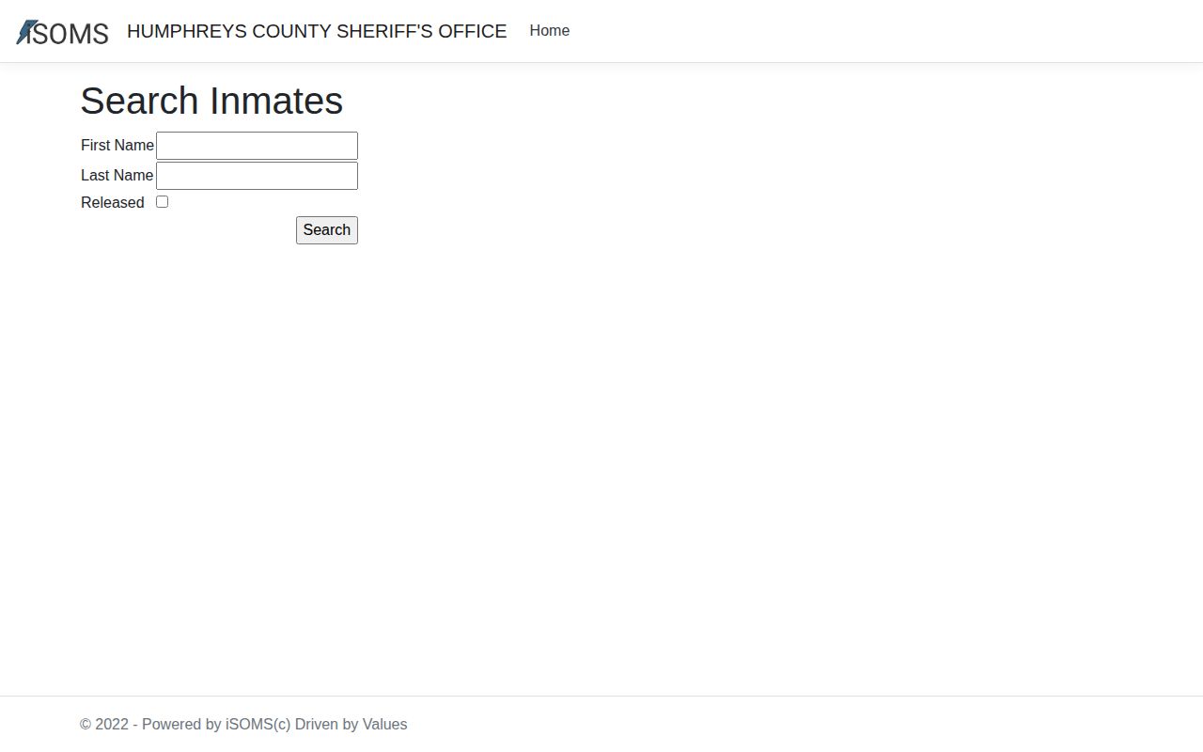This screenshot has width=1203, height=752.
Task: Click the footer iSOMS copyright text
Action: pos(243,725)
